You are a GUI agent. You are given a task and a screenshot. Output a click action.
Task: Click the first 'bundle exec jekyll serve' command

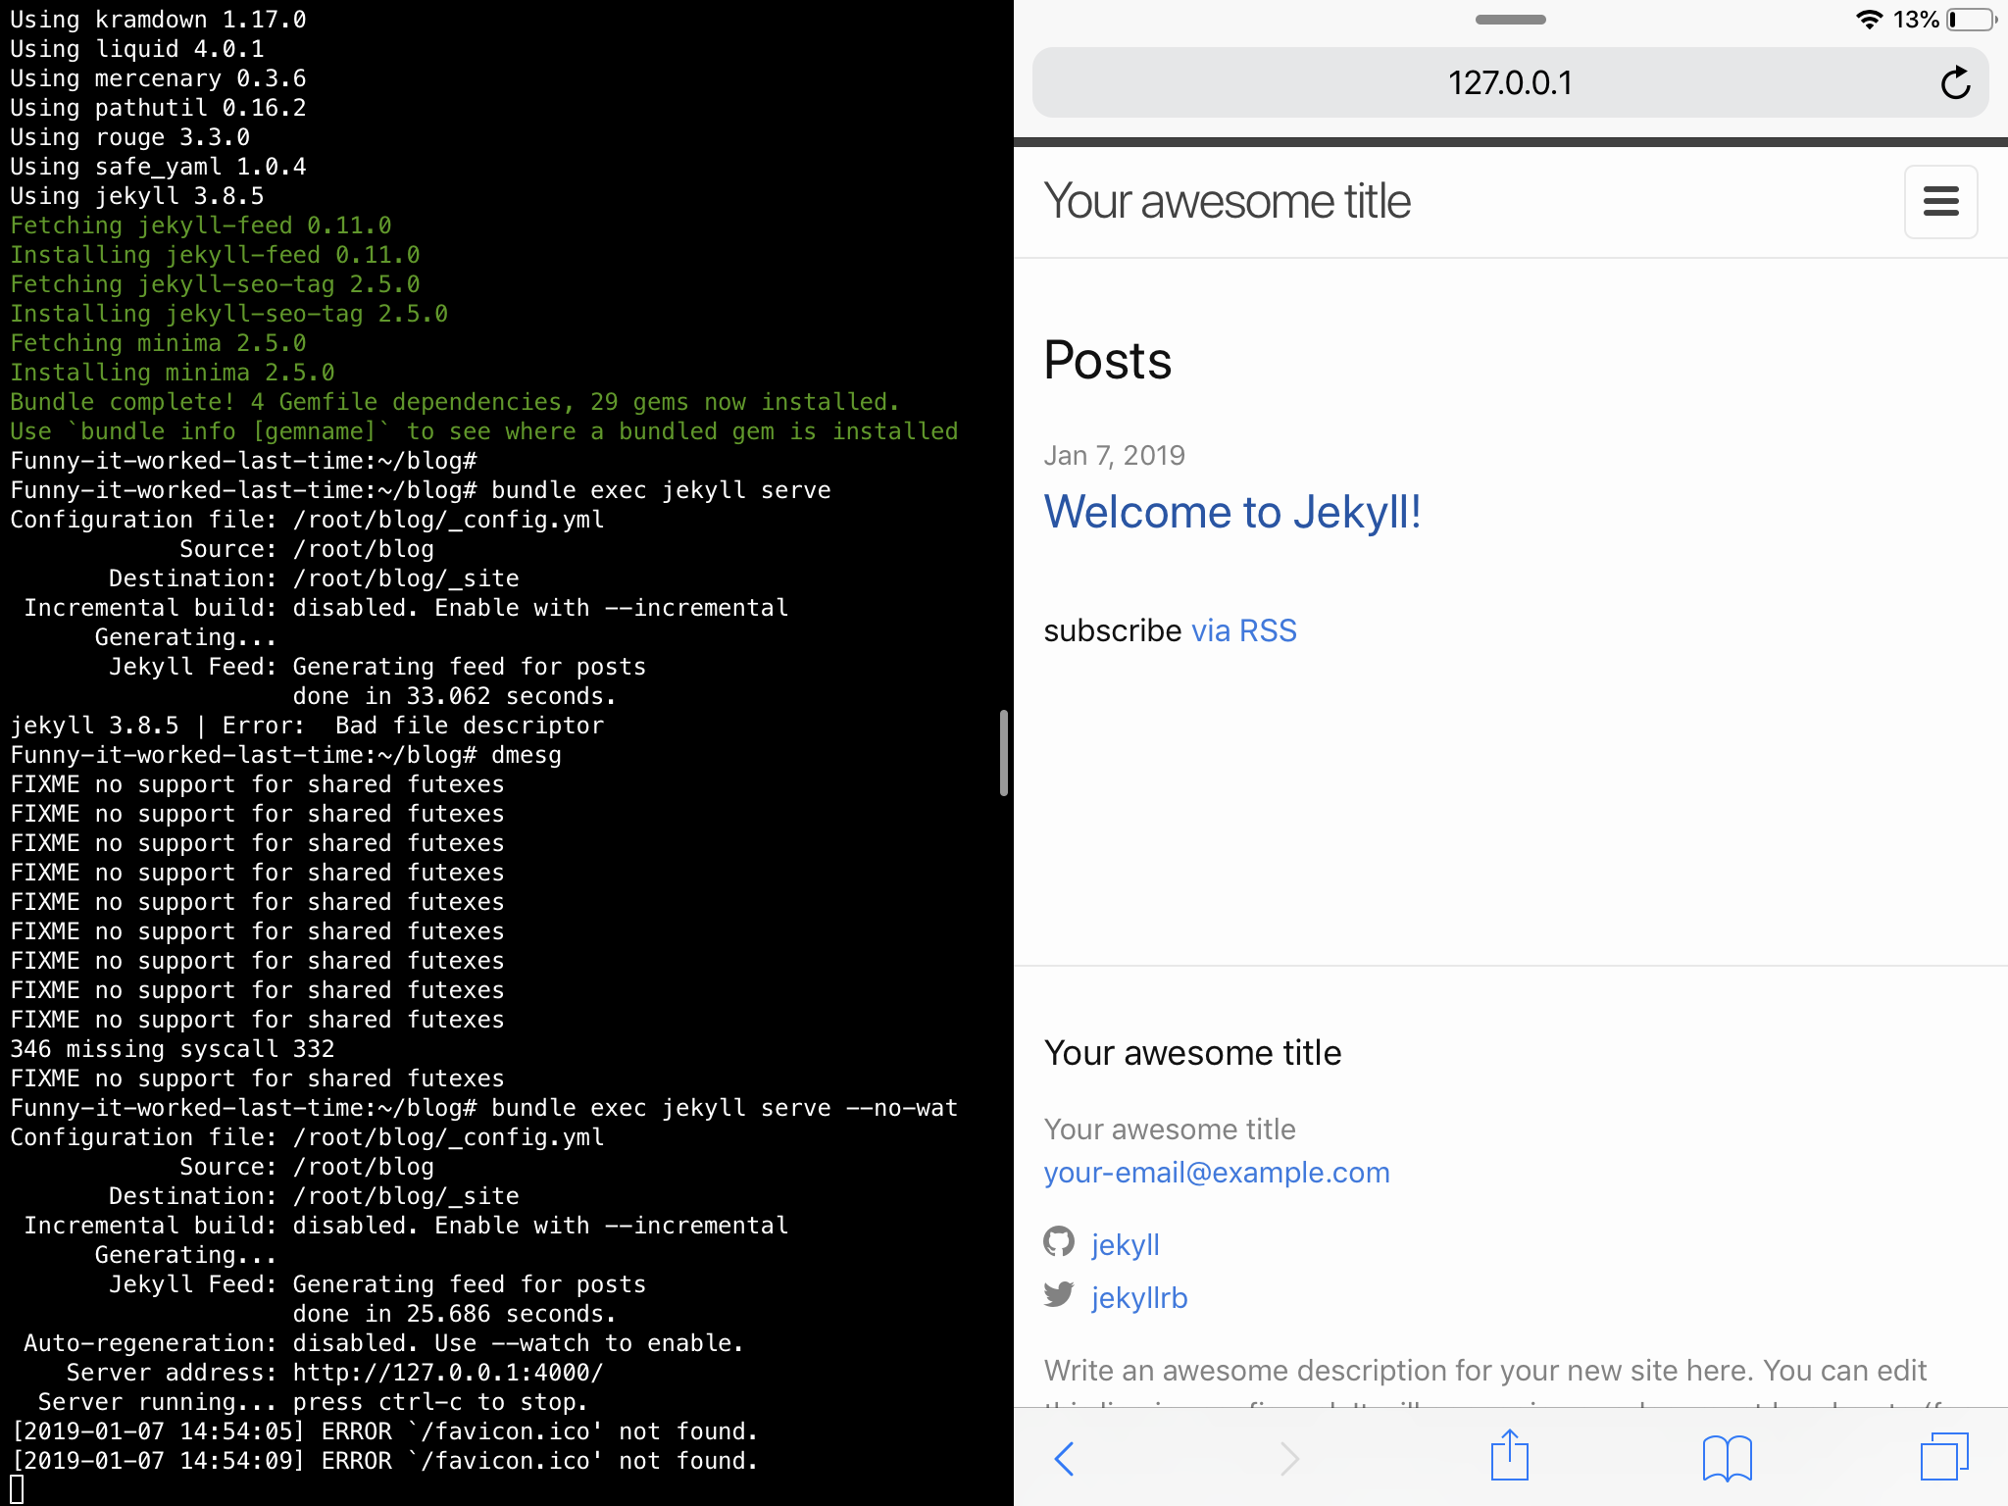[661, 490]
